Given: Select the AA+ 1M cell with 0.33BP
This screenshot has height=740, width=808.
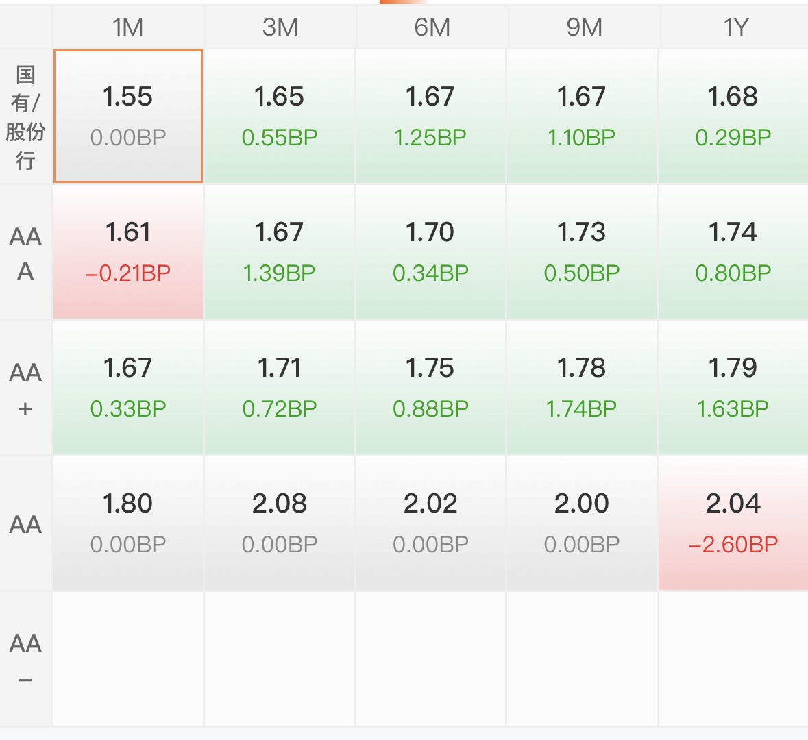Looking at the screenshot, I should coord(127,387).
